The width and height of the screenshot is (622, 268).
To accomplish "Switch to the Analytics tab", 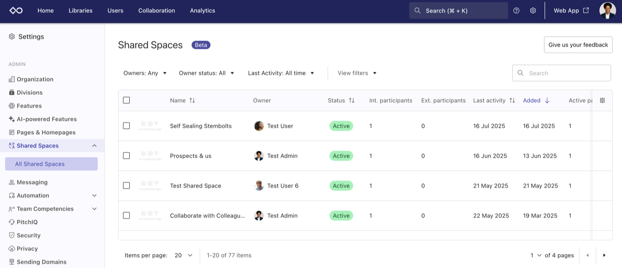I will pyautogui.click(x=202, y=10).
